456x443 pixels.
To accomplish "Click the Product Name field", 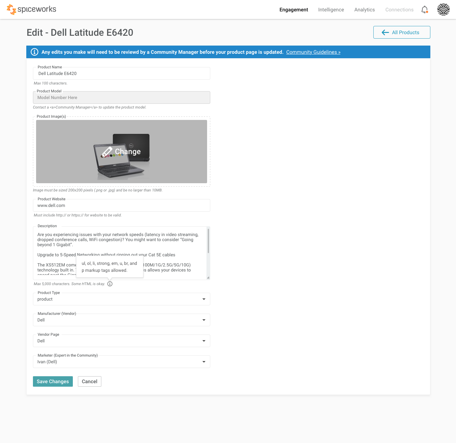I will tap(122, 73).
